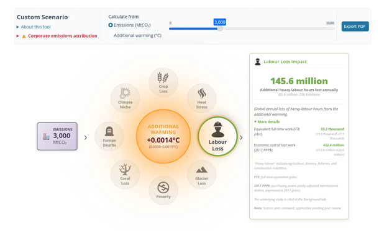Click 'Equivalent full-time work (FTE jobs)' label
This screenshot has width=384, height=231.
coord(277,132)
